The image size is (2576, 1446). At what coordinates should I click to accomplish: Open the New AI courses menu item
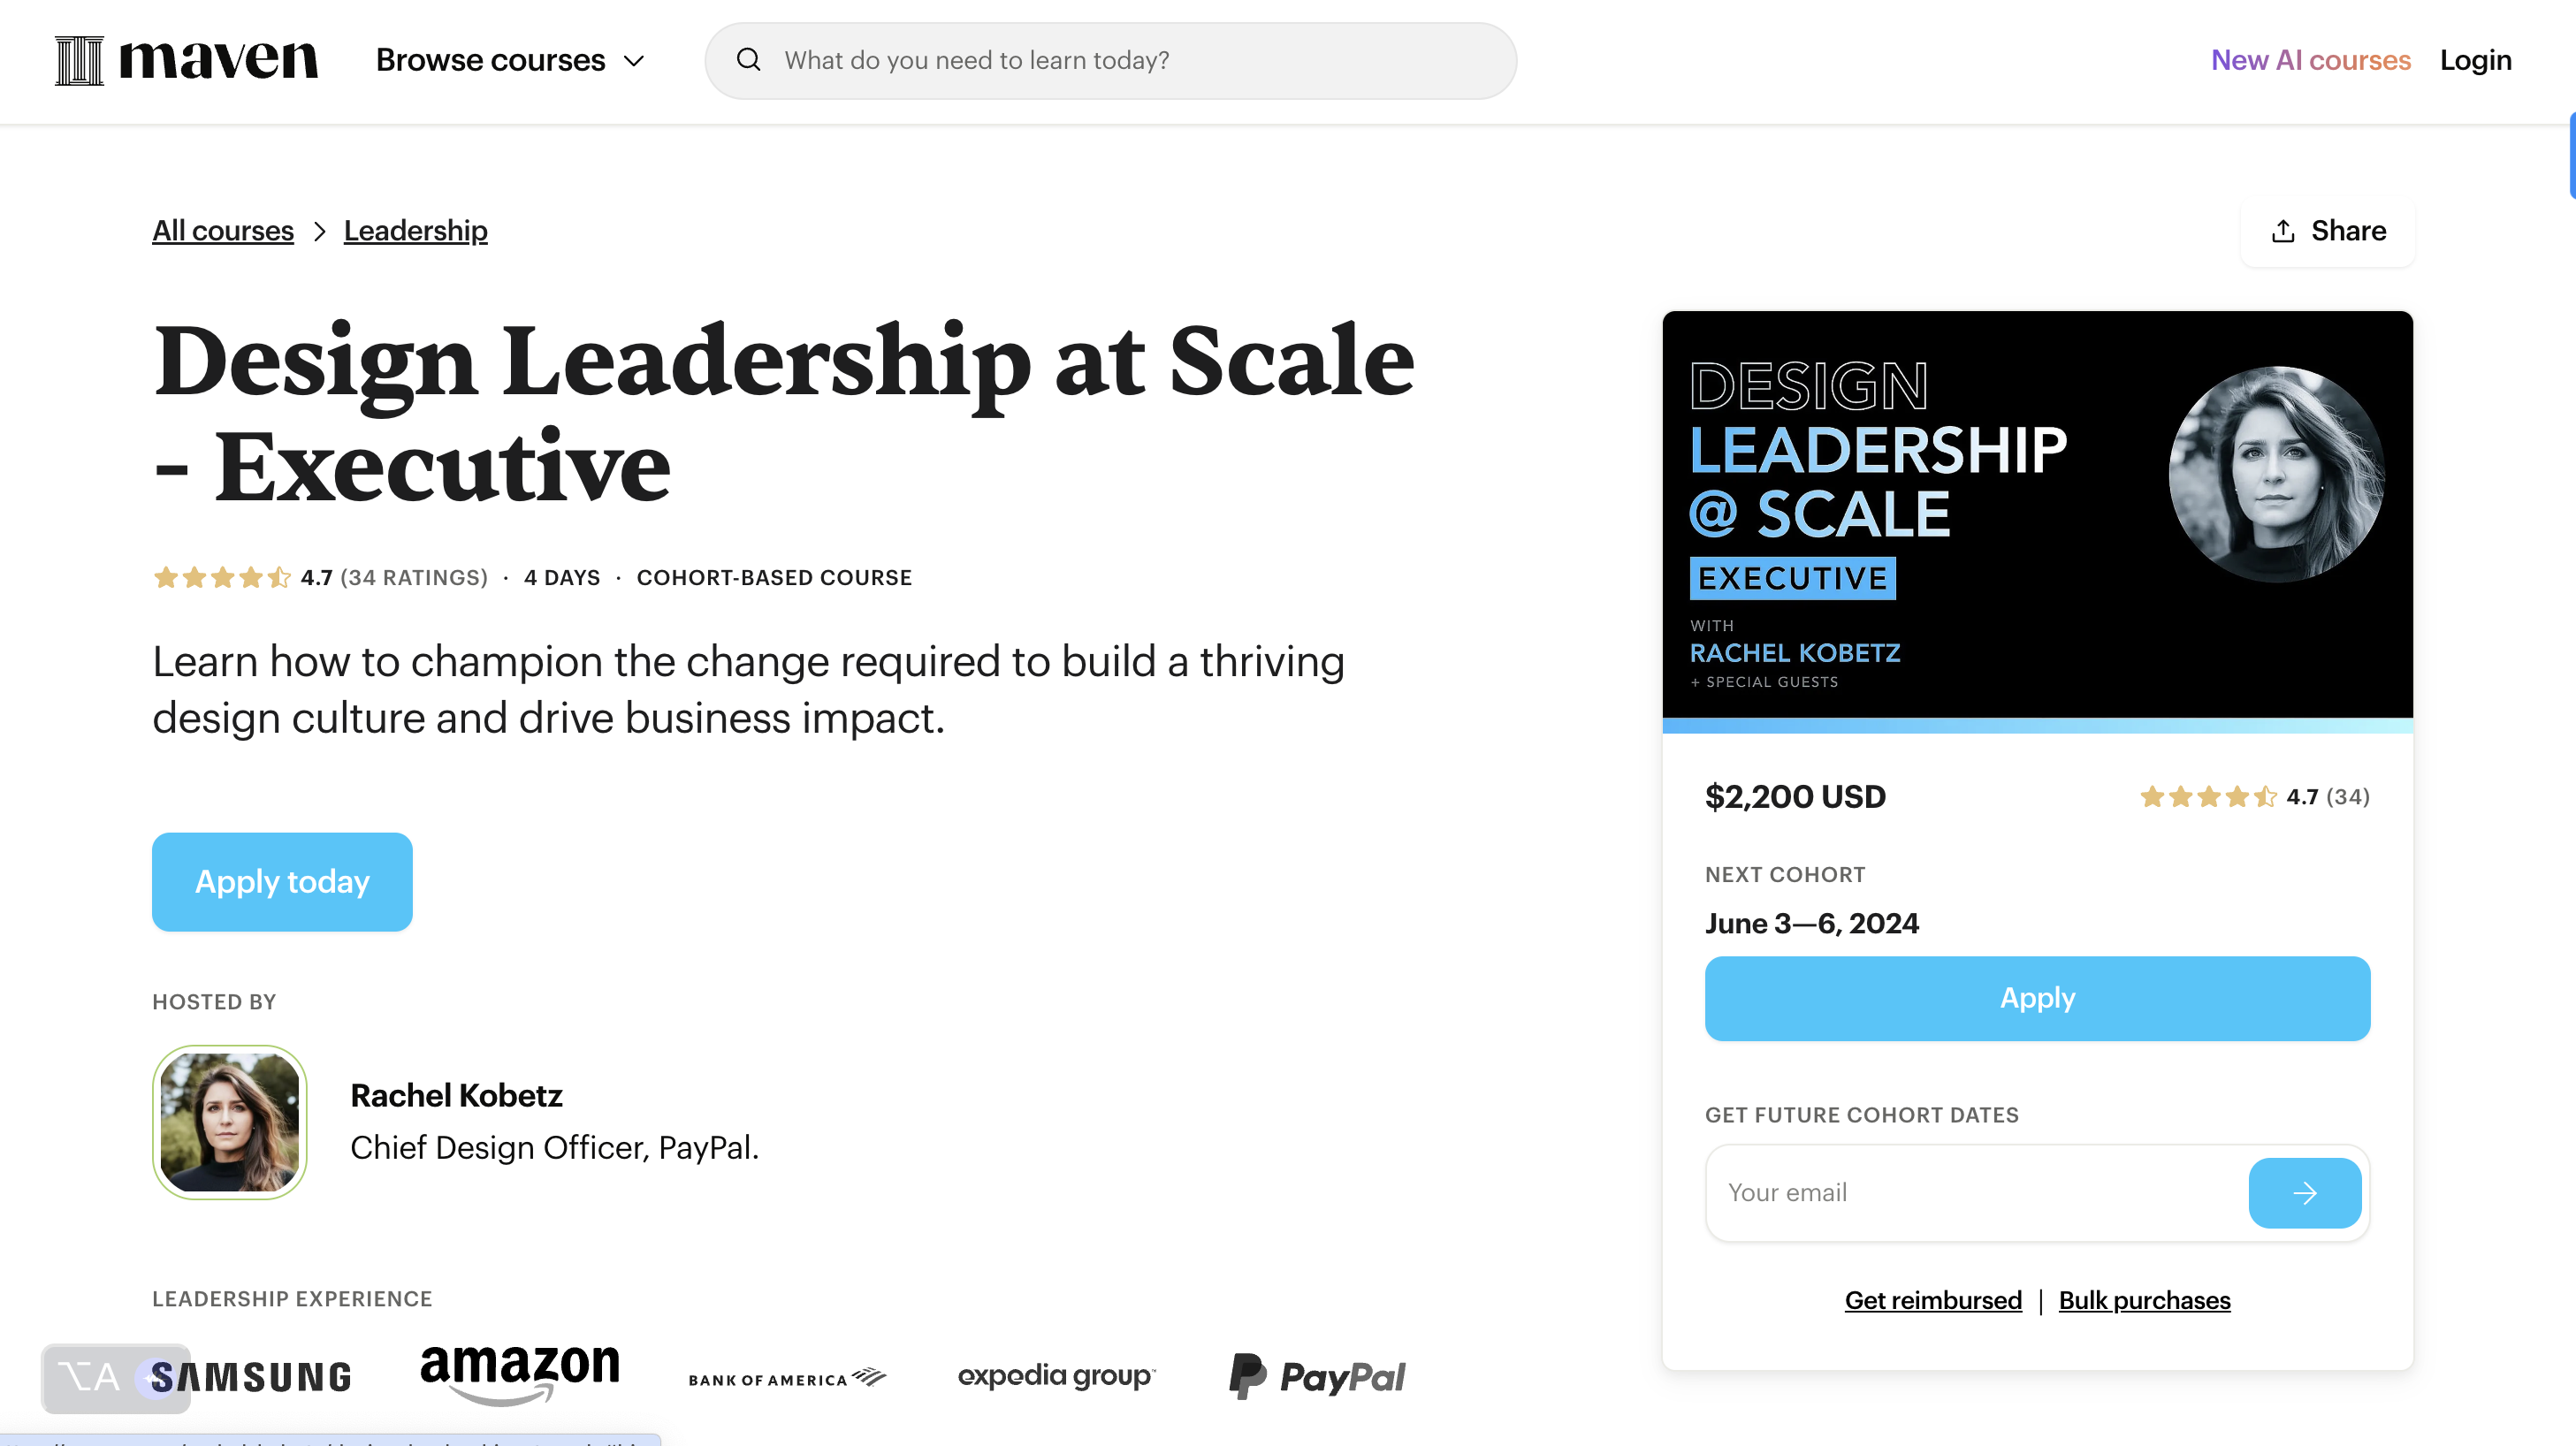(x=2310, y=60)
